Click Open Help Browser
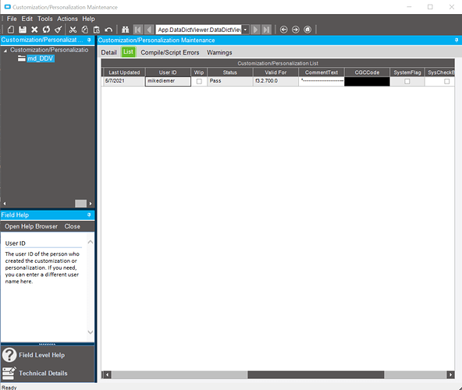The width and height of the screenshot is (462, 390). pos(31,226)
